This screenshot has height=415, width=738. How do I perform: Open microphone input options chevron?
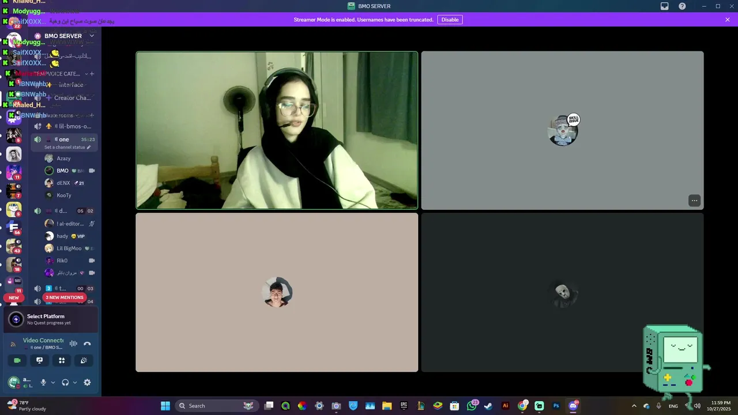(53, 382)
